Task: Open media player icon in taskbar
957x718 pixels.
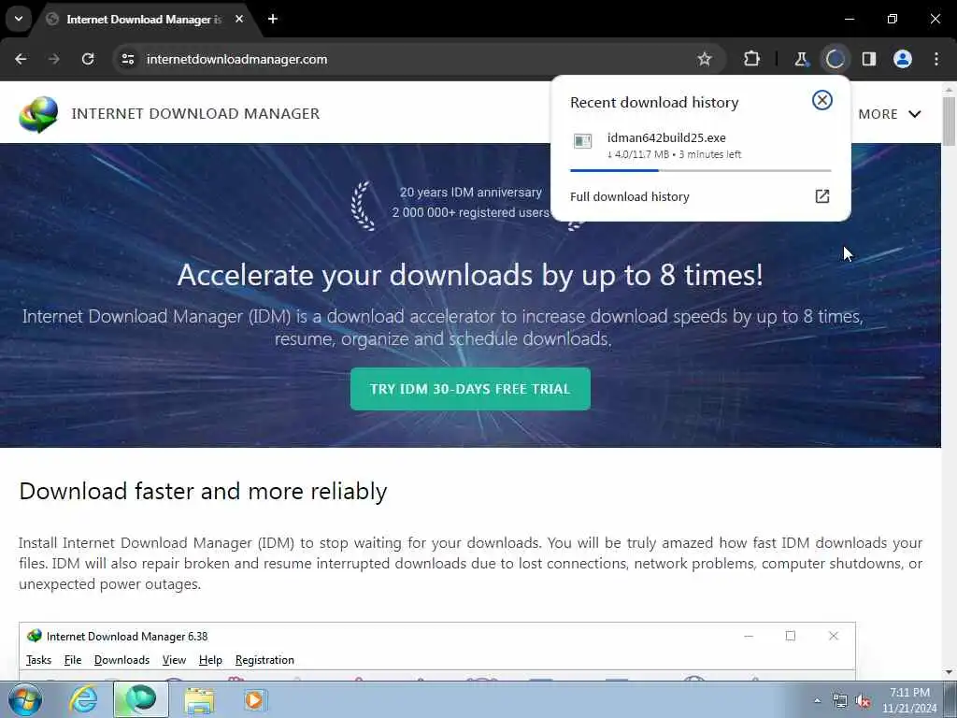Action: coord(254,700)
